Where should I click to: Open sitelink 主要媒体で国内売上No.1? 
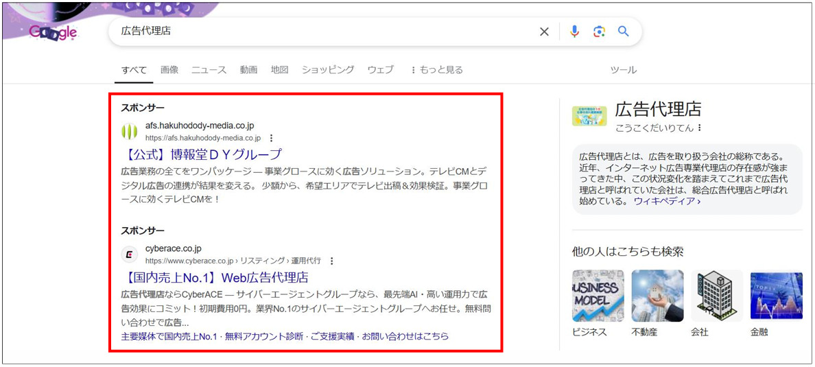click(x=168, y=336)
